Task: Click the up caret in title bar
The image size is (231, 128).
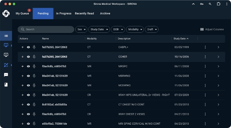Action: [x=193, y=4]
